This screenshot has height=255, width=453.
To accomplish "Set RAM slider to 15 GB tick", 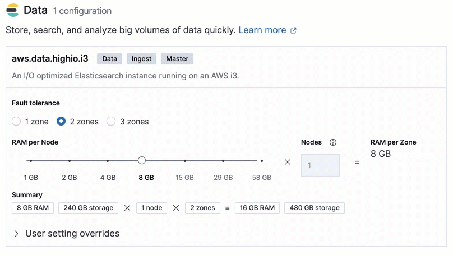I will click(184, 161).
